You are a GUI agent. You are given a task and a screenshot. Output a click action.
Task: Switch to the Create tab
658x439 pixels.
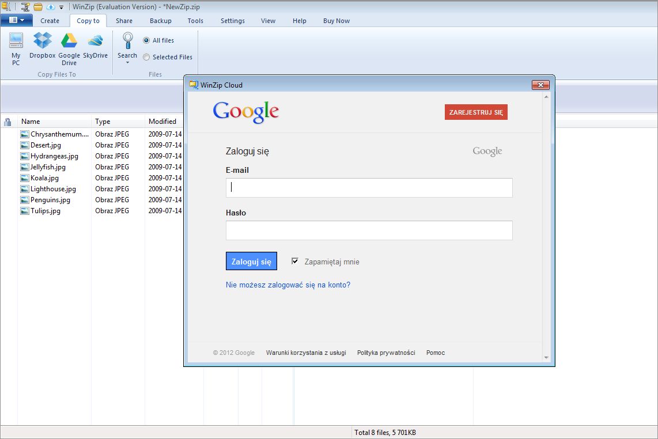click(x=50, y=21)
